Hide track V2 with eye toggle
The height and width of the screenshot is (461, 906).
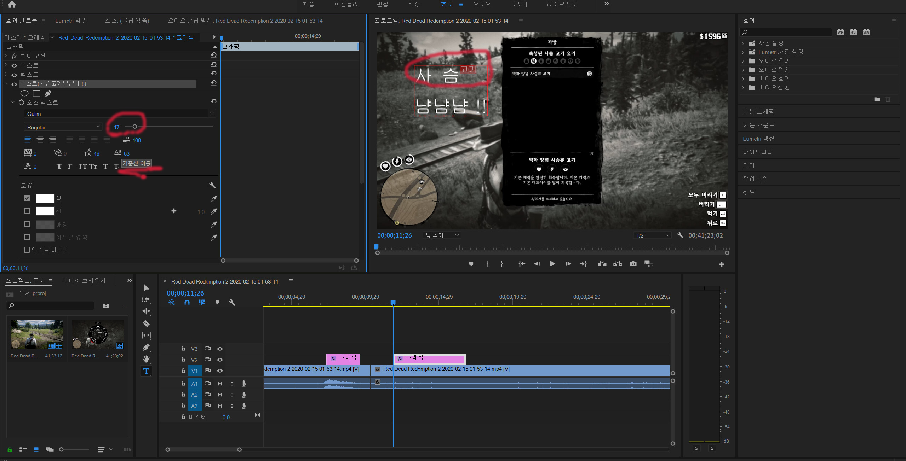(x=220, y=360)
